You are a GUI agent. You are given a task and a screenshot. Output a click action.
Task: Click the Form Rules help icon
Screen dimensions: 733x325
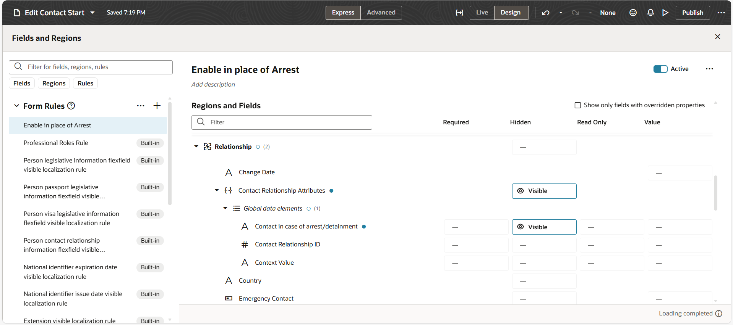coord(71,106)
